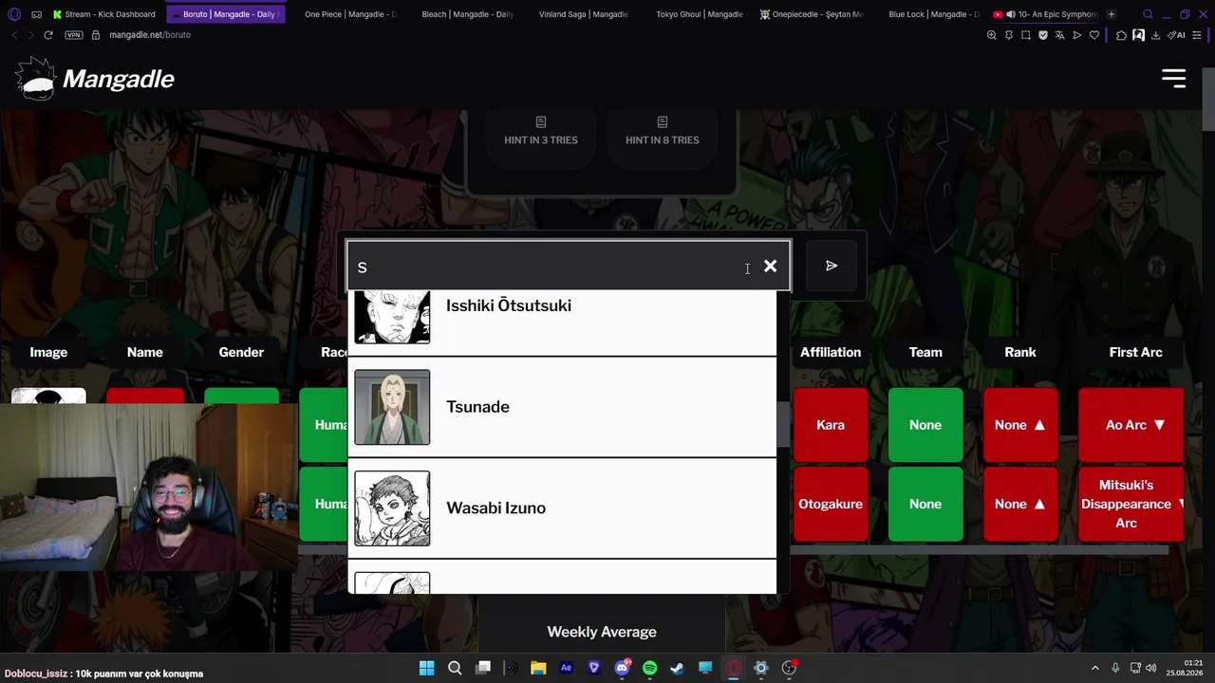Open the downloads icon in browser toolbar
The image size is (1215, 683).
click(1155, 35)
